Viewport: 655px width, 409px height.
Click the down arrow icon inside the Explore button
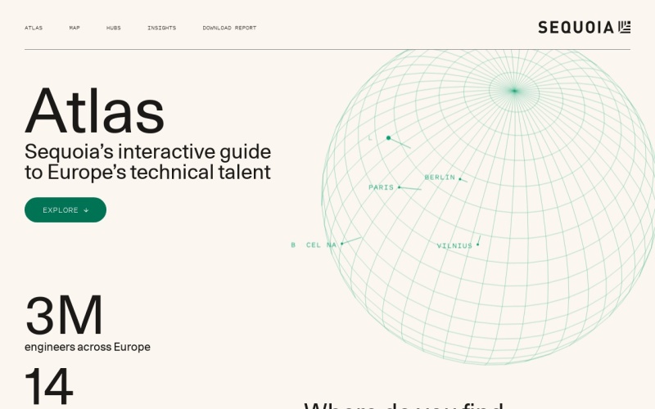86,210
